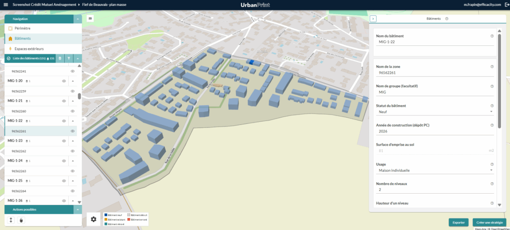Hide zone 96562261 with its eye icon
Image resolution: width=510 pixels, height=230 pixels.
(x=73, y=131)
